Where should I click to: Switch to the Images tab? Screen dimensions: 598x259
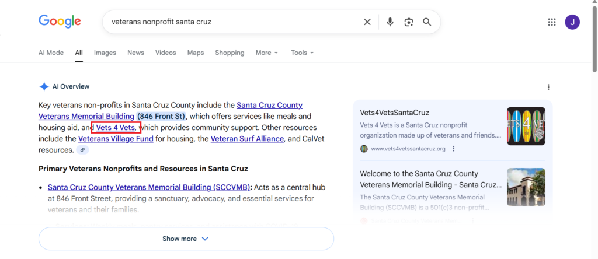tap(105, 52)
